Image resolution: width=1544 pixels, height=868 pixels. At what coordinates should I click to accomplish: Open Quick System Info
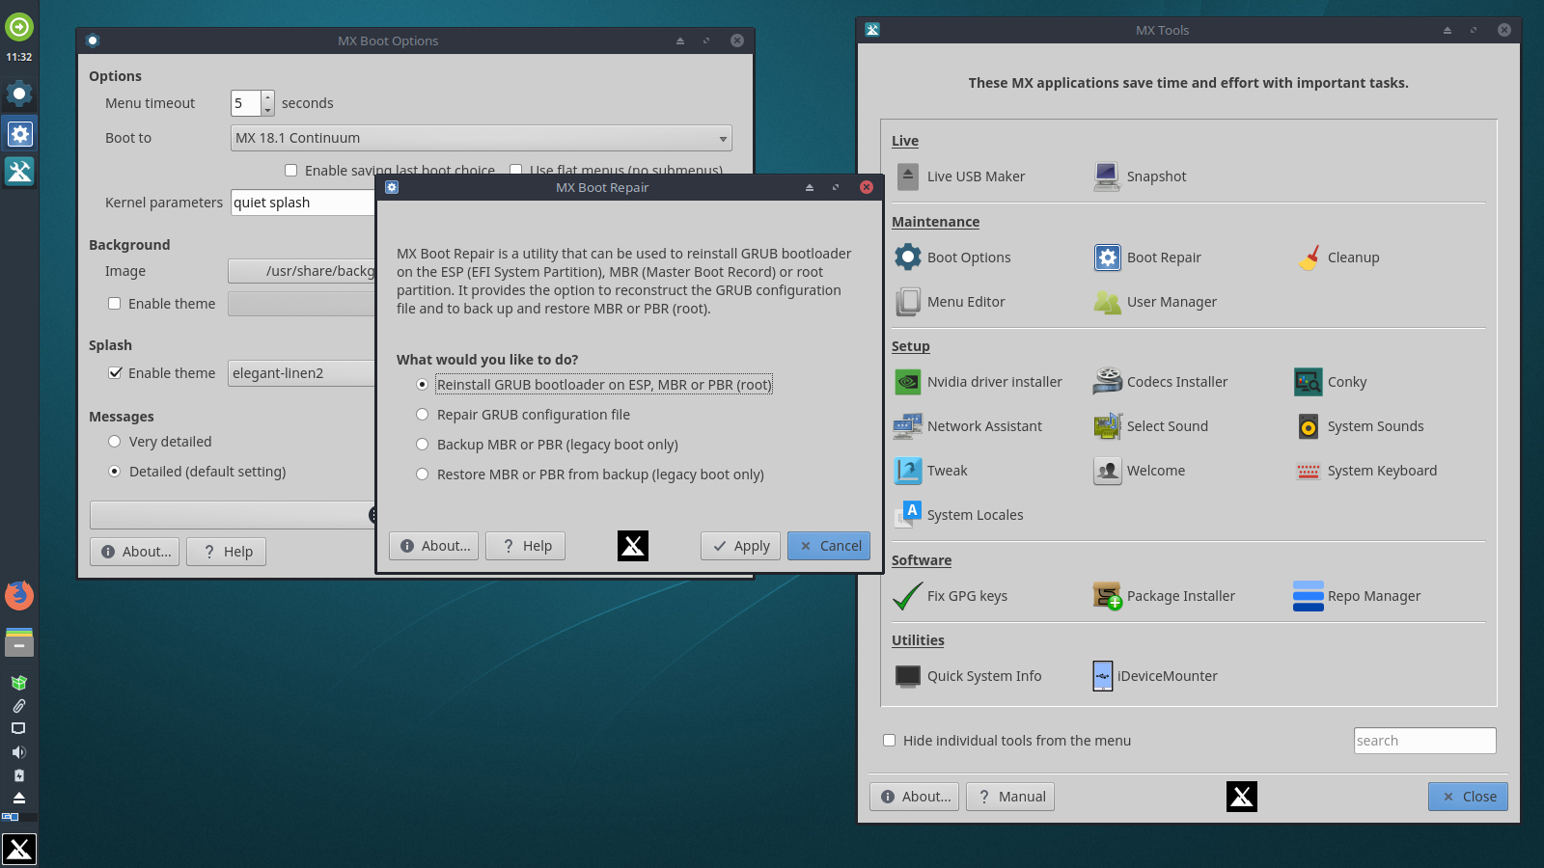click(x=968, y=676)
